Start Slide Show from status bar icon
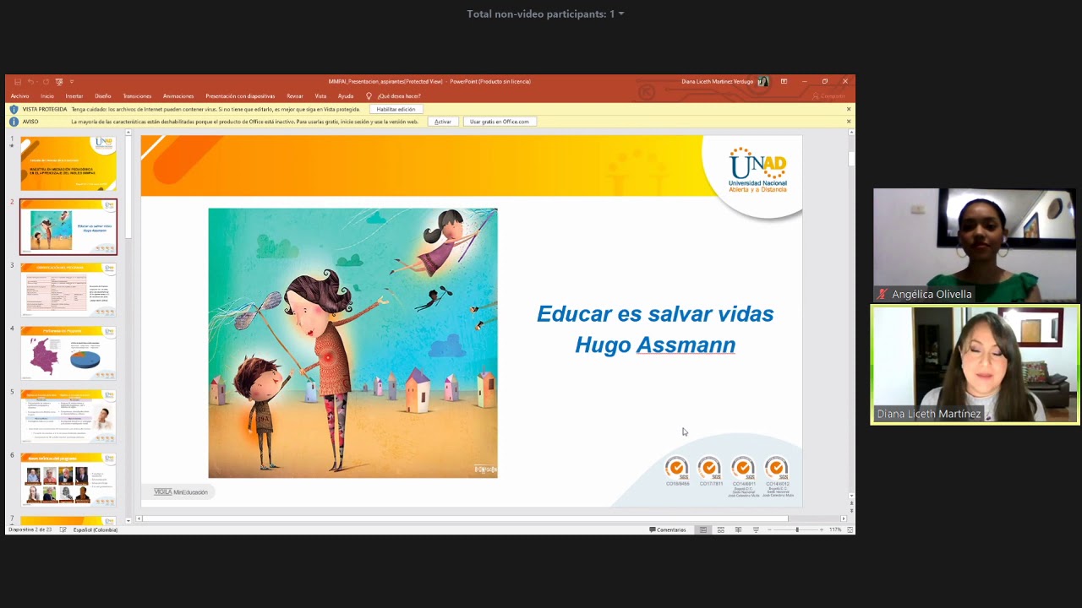Screen dimensions: 1082x608 tap(756, 529)
